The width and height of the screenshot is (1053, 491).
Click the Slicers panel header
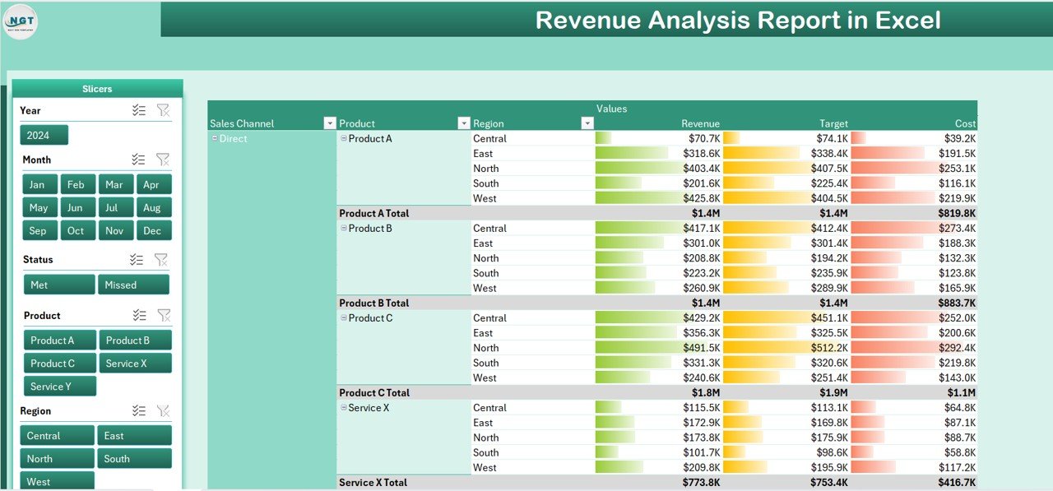click(x=97, y=89)
